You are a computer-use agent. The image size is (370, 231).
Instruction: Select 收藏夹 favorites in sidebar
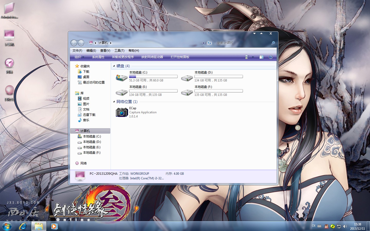83,66
